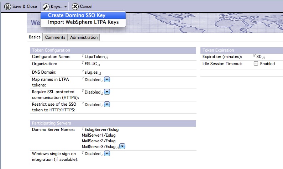
Task: Click the Expiration (minutes) label
Action: [x=222, y=57]
